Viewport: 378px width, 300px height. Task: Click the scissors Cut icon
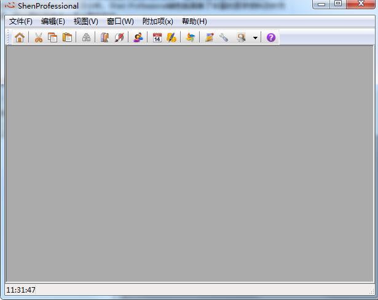coord(38,37)
